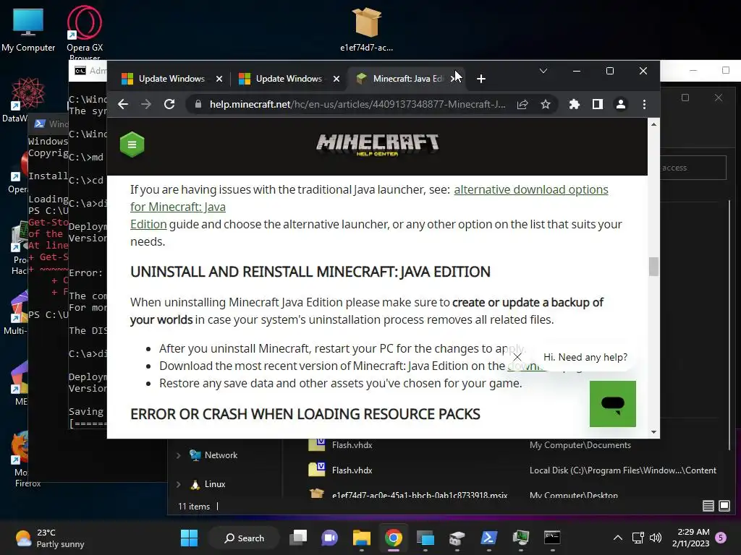Click the Edition link text
Image resolution: width=741 pixels, height=555 pixels.
[148, 224]
